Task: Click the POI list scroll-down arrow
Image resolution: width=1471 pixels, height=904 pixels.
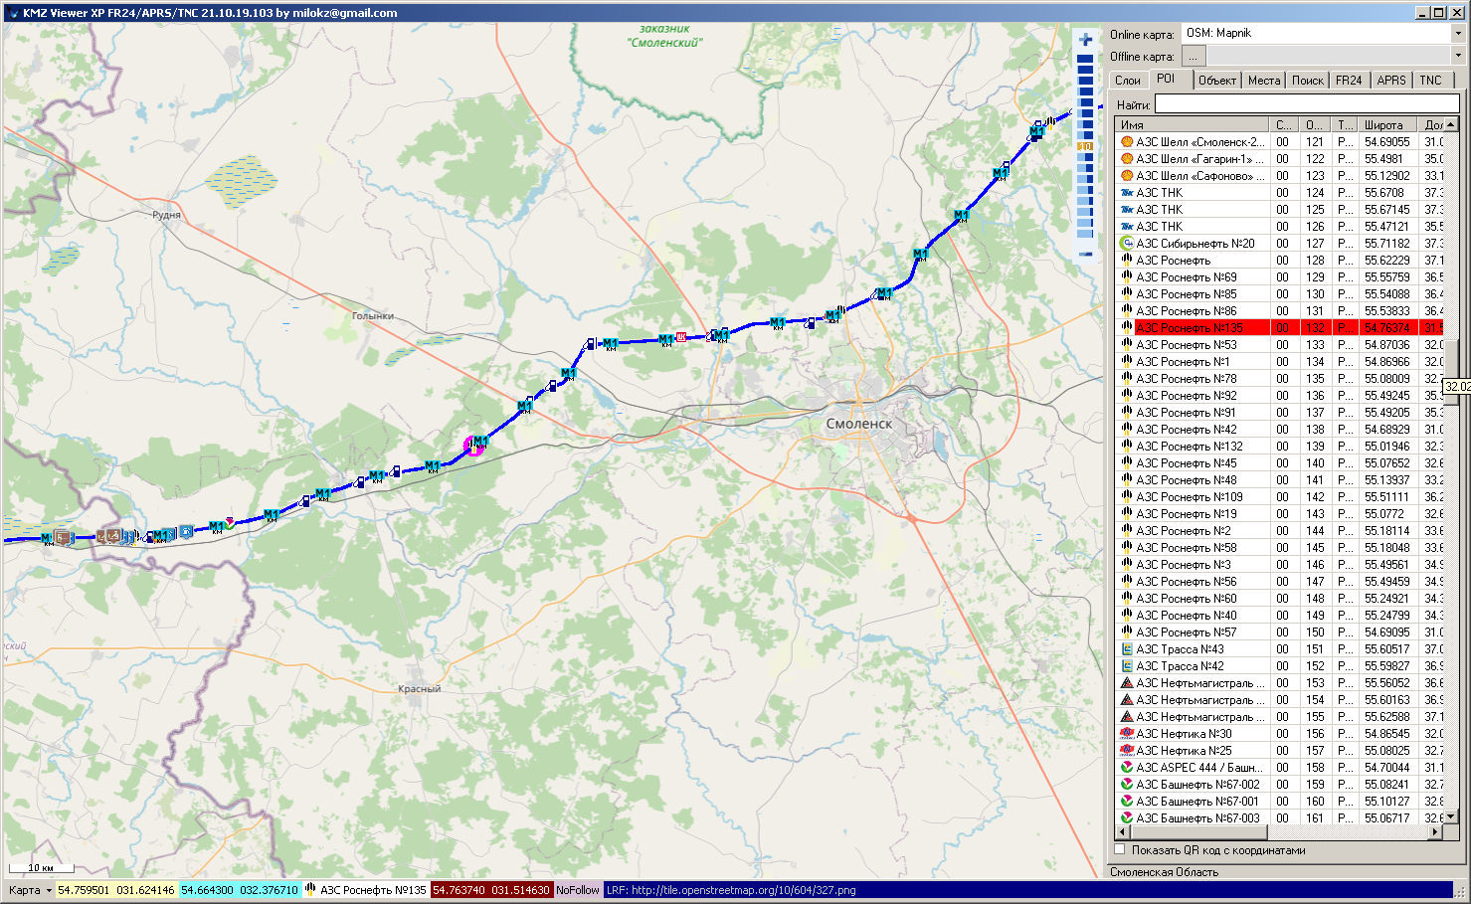Action: [1451, 816]
